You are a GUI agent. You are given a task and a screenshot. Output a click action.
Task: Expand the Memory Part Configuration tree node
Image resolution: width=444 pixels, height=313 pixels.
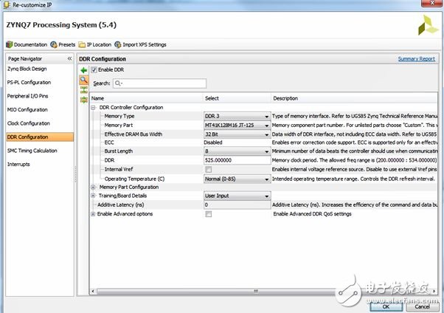coord(93,187)
